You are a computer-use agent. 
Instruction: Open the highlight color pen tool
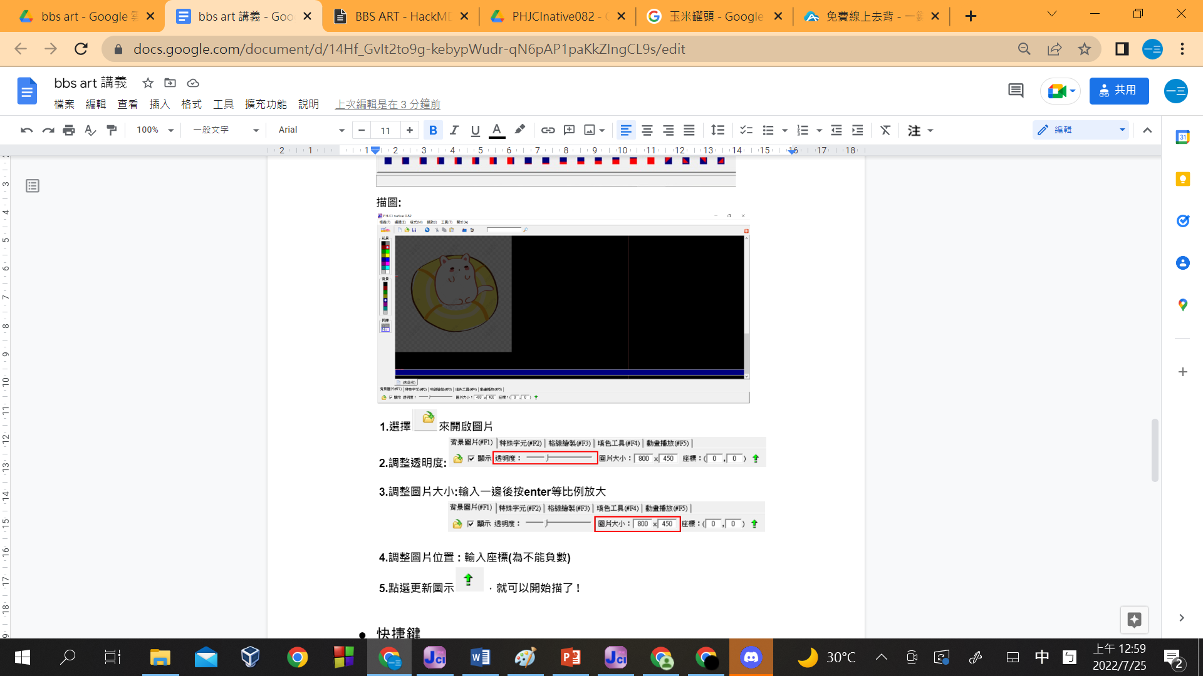pos(519,130)
